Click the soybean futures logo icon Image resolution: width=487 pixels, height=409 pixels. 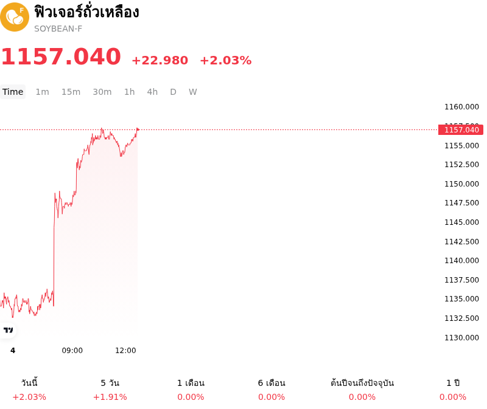click(x=15, y=17)
